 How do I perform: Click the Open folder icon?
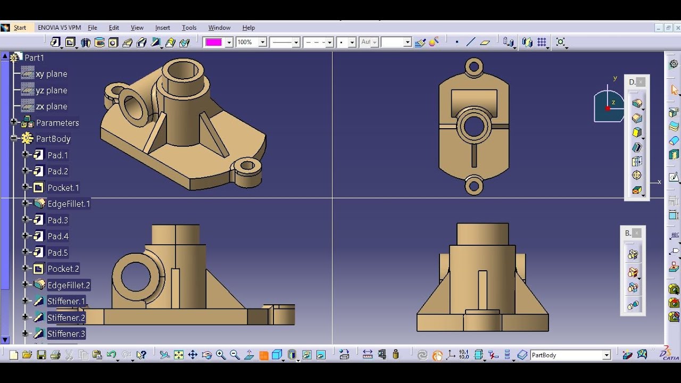[x=27, y=355]
